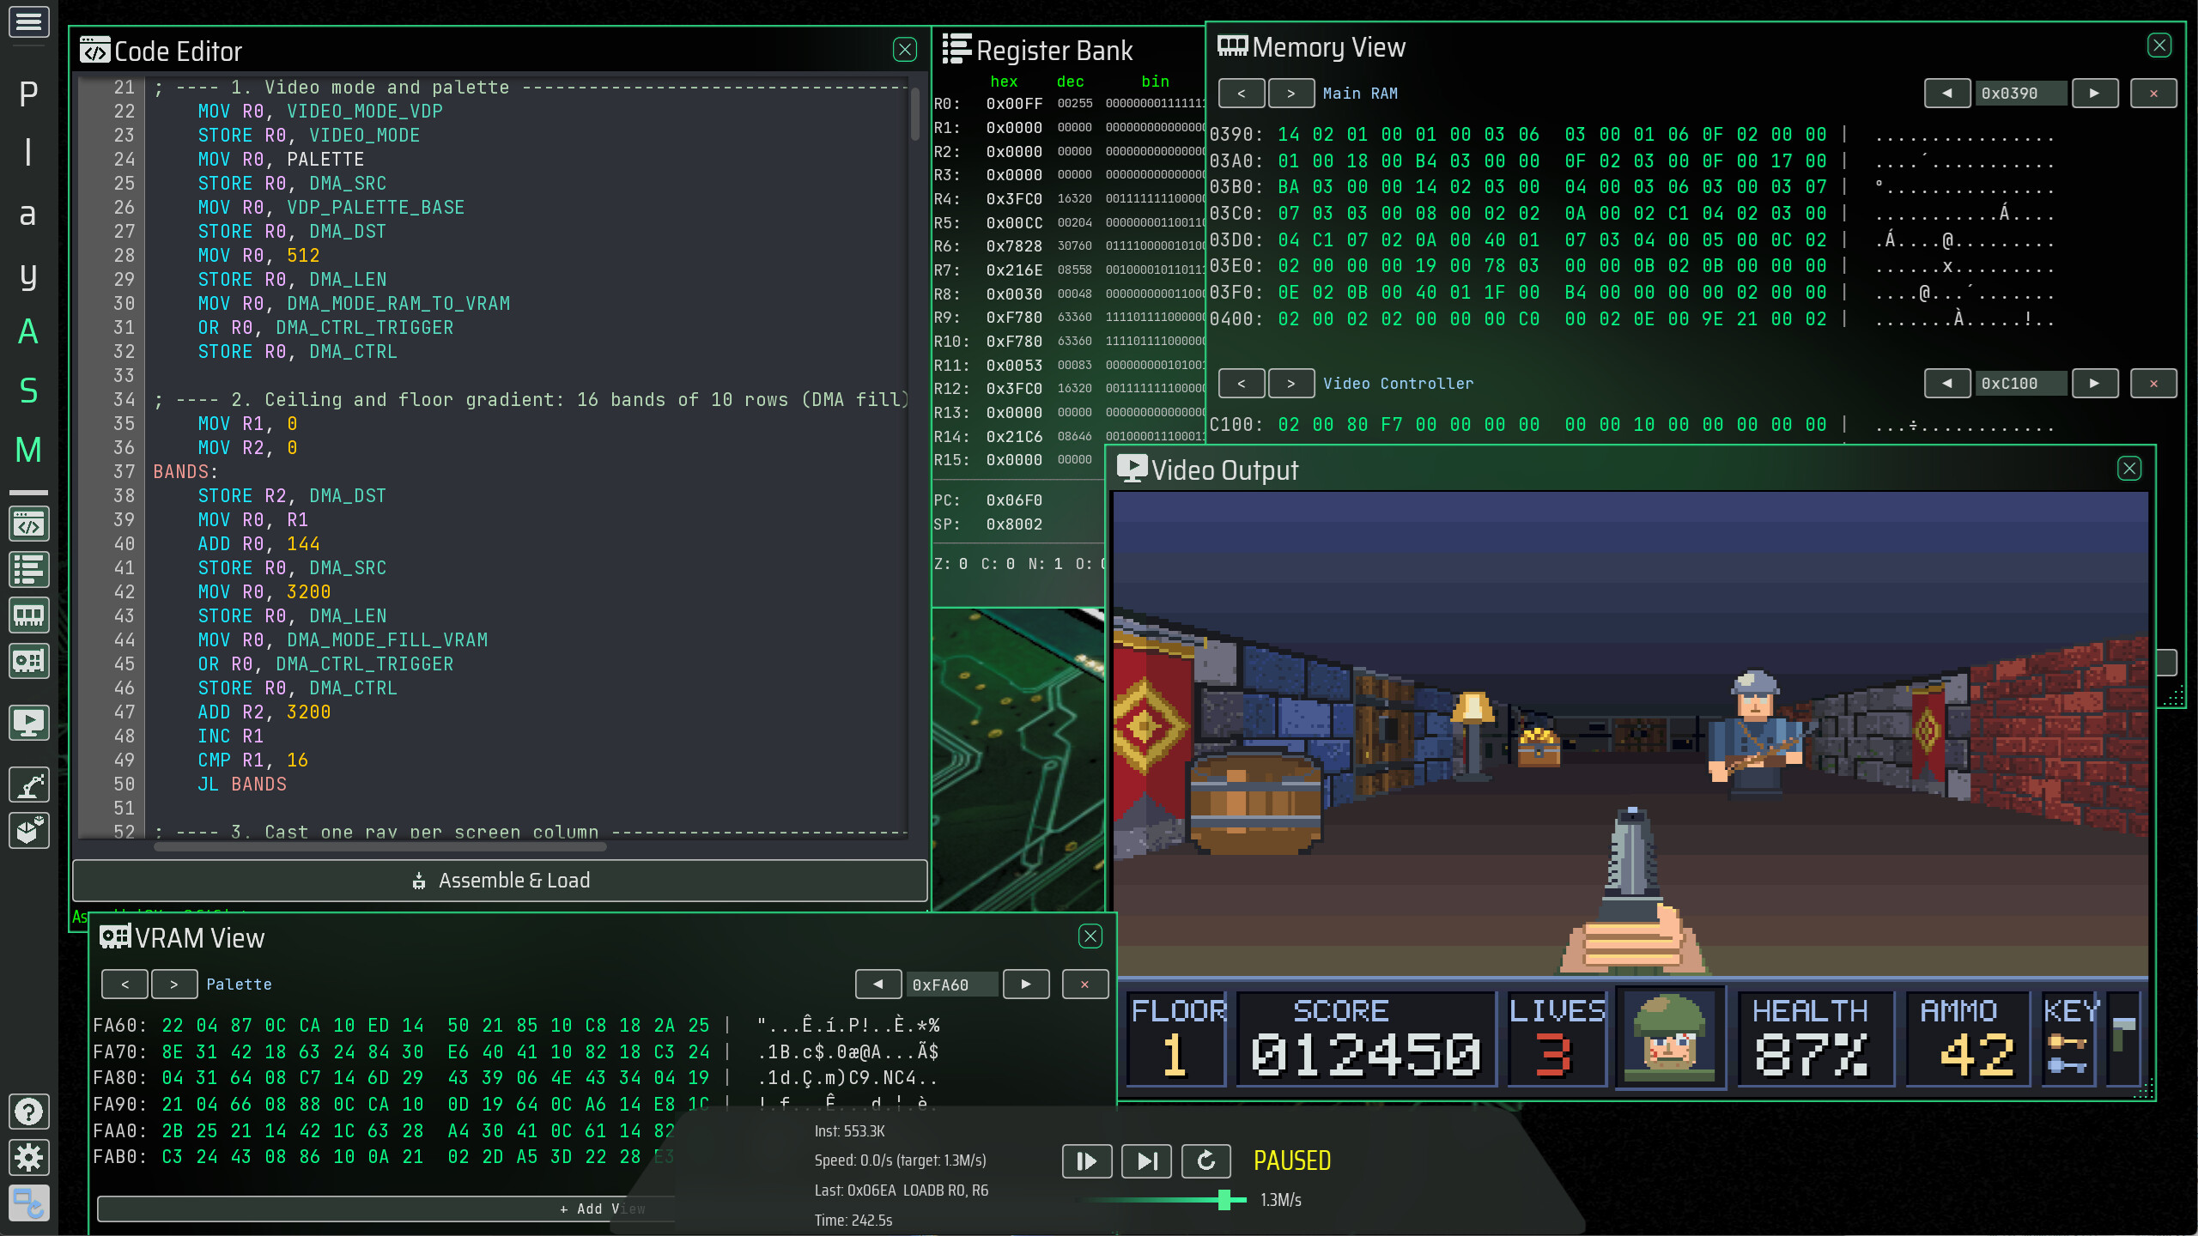This screenshot has height=1236, width=2198.
Task: Click Video Controller address page-forward arrow
Action: 2095,383
